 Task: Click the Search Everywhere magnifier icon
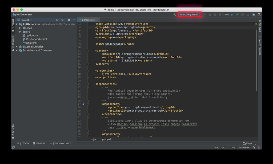pos(259,15)
